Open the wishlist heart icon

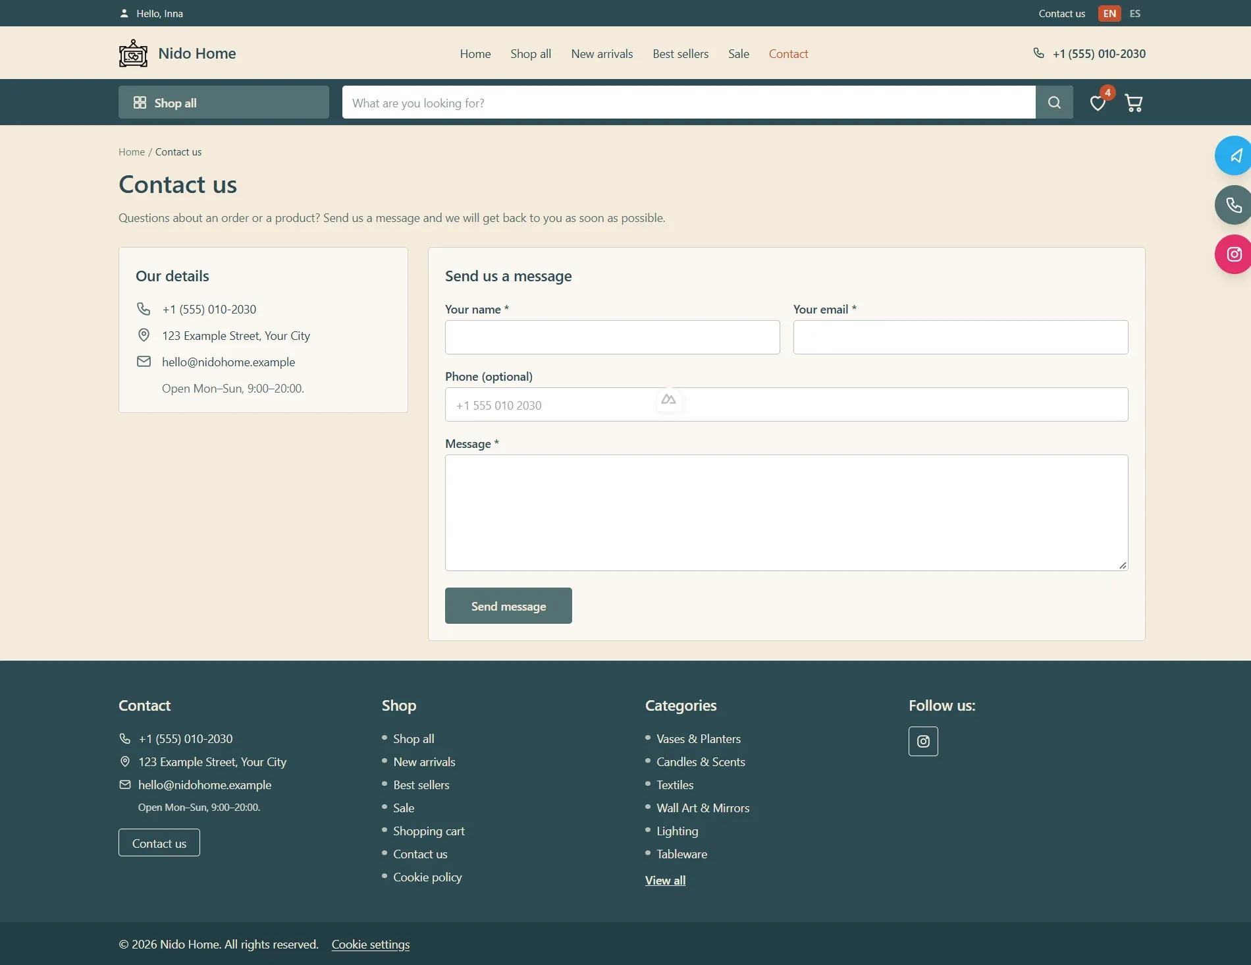click(1098, 103)
